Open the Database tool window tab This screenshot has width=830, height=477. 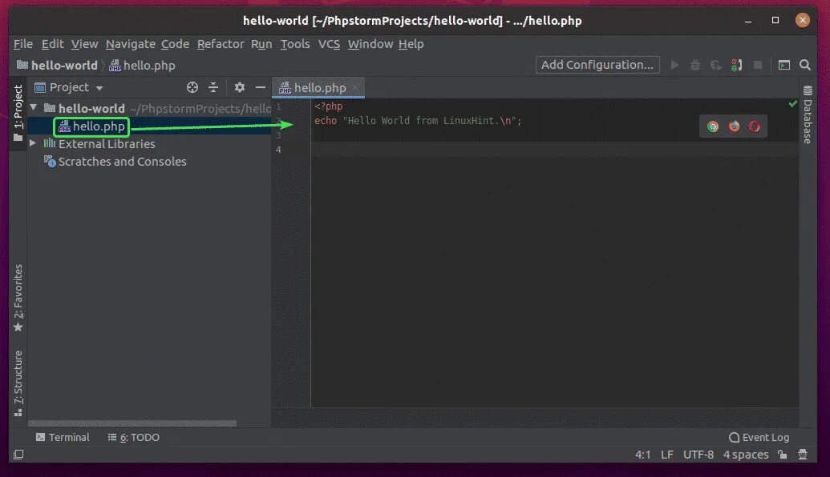[808, 114]
